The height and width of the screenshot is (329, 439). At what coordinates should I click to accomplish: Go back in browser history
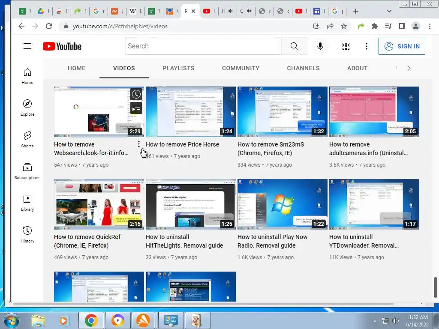pos(21,26)
